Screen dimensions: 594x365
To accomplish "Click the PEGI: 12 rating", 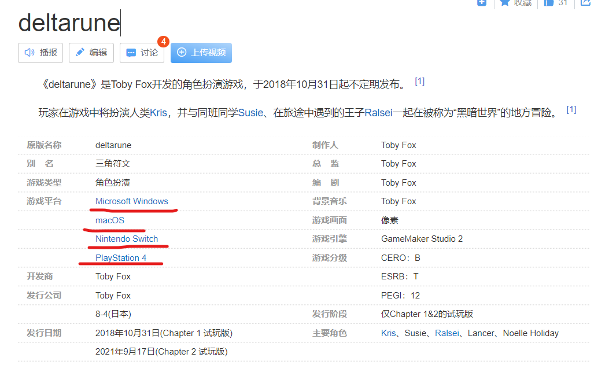I will pos(400,295).
